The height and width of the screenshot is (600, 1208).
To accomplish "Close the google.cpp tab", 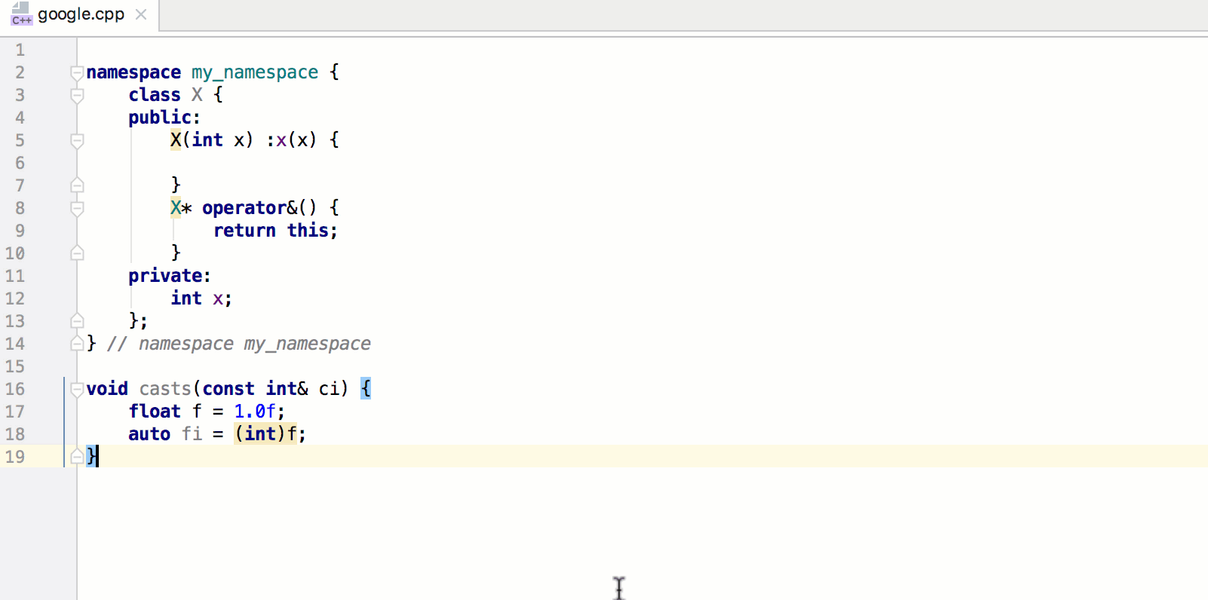I will (141, 14).
